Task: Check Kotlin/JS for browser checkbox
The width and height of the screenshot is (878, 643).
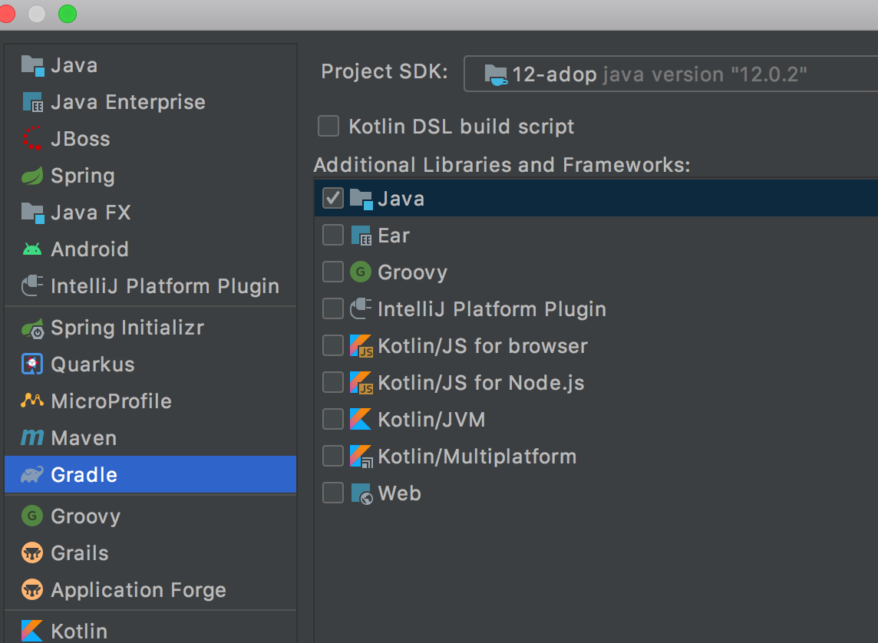Action: [333, 345]
